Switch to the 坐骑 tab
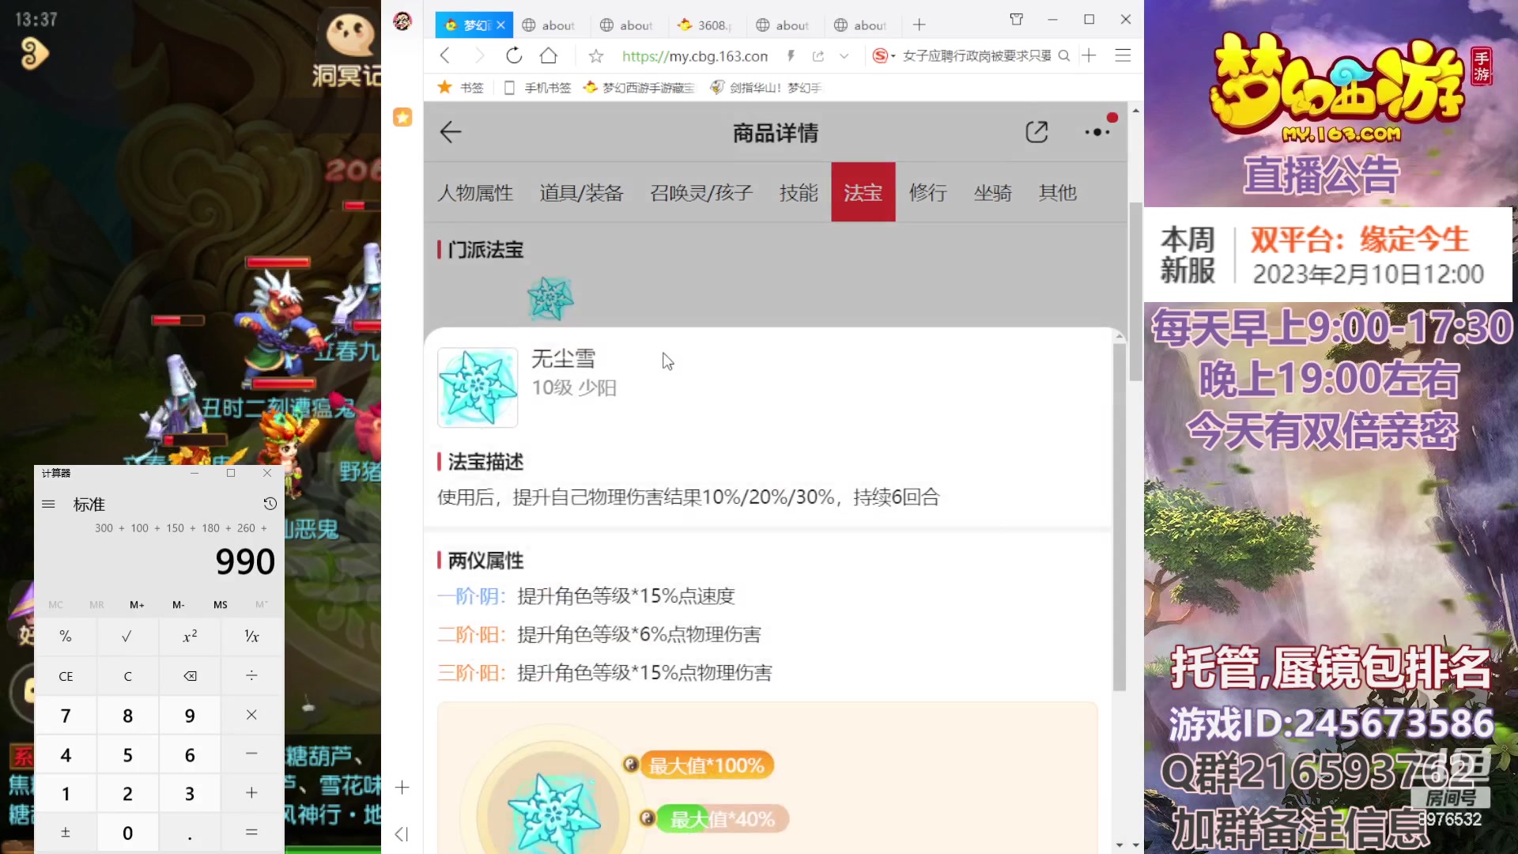This screenshot has width=1518, height=854. 992,192
